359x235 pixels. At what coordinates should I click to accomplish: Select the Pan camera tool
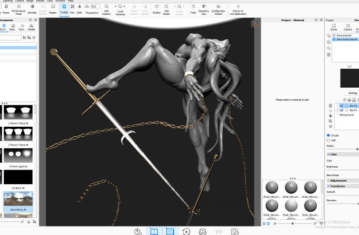[x=72, y=9]
